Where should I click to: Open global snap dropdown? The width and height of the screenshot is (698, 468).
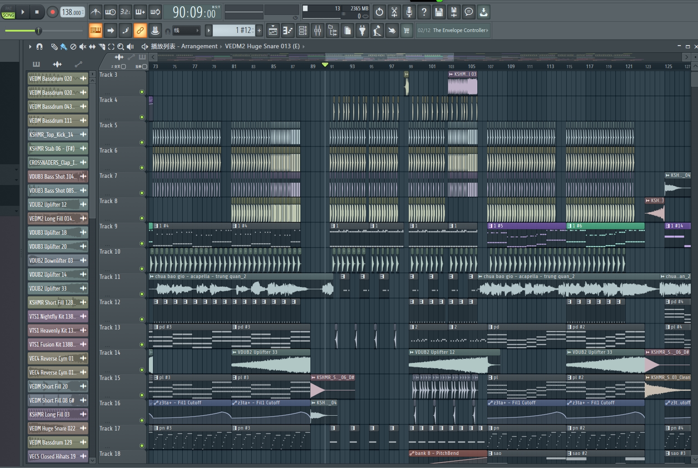tap(186, 31)
